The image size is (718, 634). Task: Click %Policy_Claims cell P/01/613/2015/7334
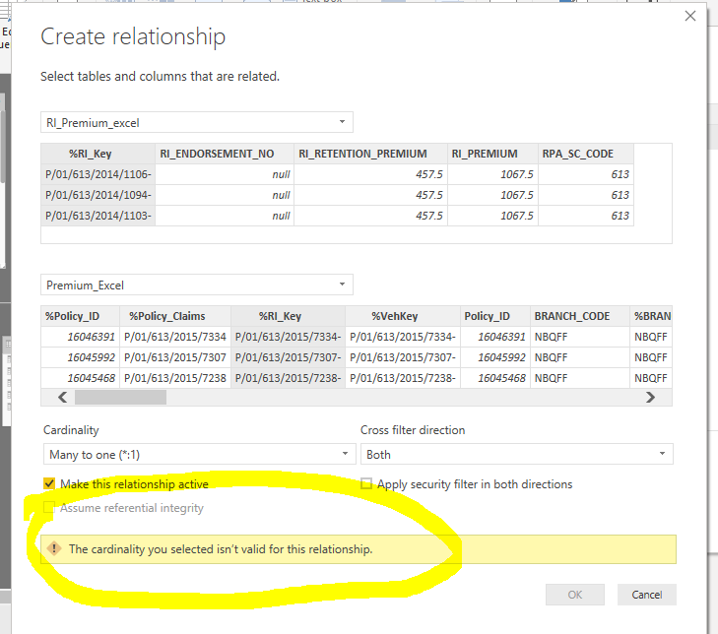pyautogui.click(x=175, y=337)
